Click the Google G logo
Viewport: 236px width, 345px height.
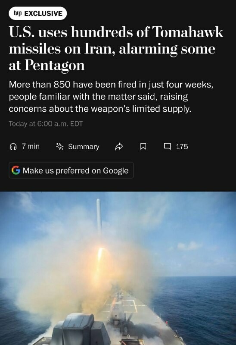[x=16, y=170]
